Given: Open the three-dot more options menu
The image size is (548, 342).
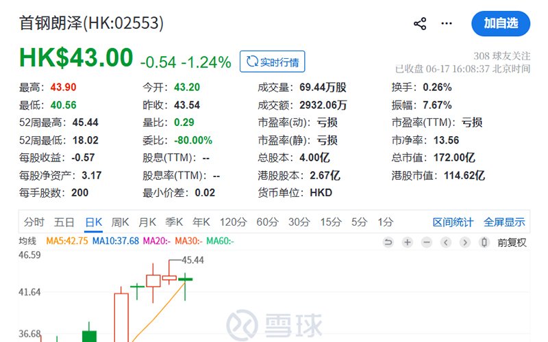Looking at the screenshot, I should tap(447, 24).
